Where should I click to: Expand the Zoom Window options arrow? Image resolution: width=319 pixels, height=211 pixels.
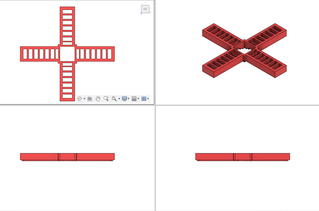tap(119, 99)
